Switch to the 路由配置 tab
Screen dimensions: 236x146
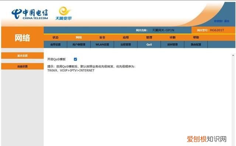click(x=196, y=45)
